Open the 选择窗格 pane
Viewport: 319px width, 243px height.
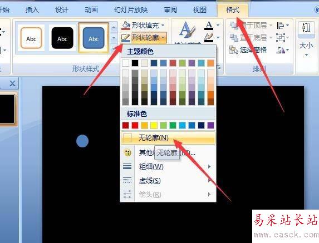(248, 50)
